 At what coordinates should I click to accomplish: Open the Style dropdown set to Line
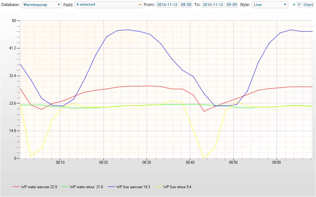pyautogui.click(x=270, y=5)
